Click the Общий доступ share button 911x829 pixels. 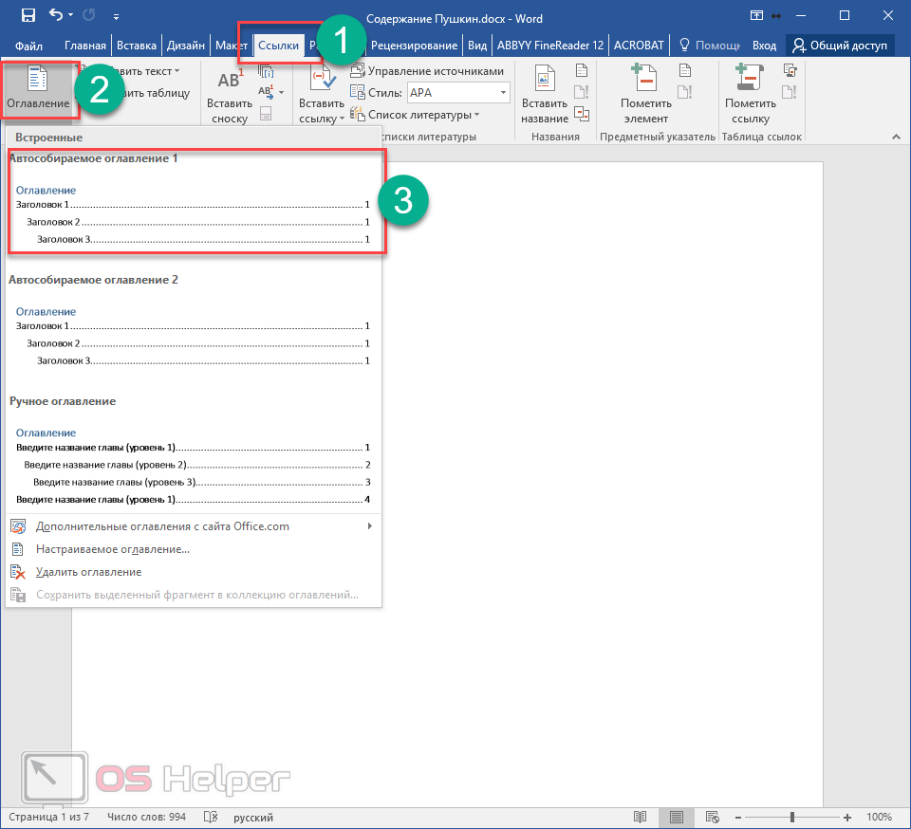click(840, 46)
